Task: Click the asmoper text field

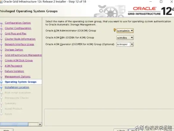Action: coord(123,44)
